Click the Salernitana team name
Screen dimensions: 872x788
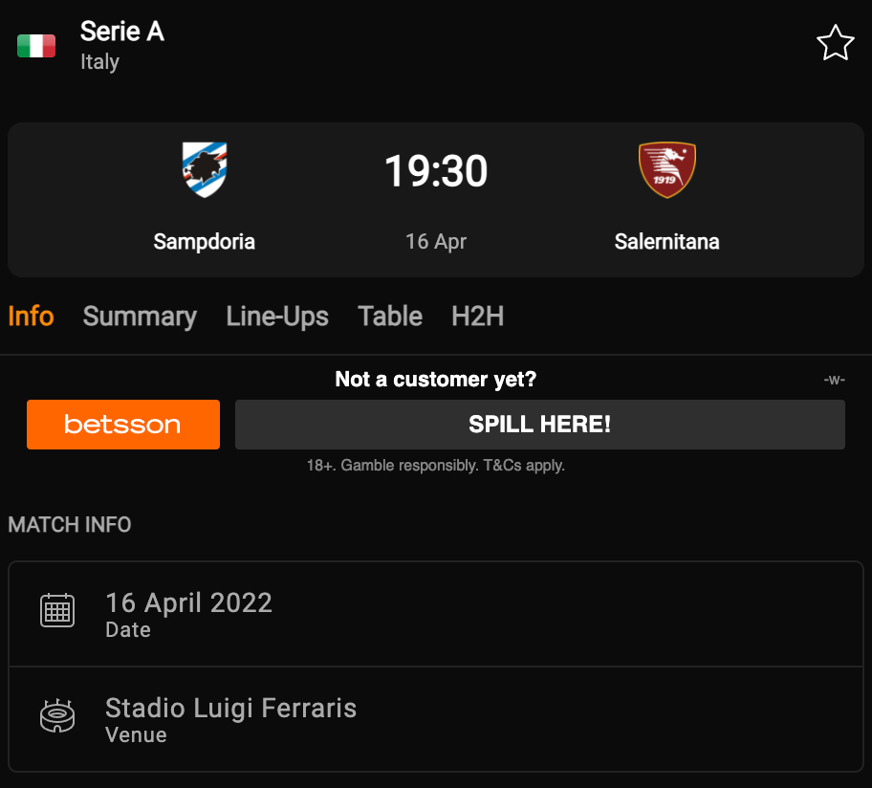(666, 241)
